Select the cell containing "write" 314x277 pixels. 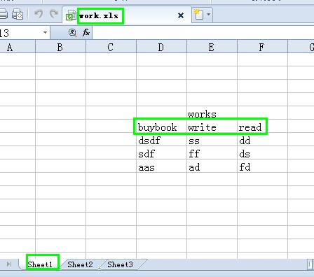pyautogui.click(x=212, y=126)
